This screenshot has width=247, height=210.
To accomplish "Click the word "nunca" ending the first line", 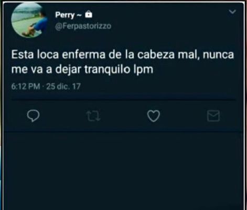I will (x=218, y=55).
